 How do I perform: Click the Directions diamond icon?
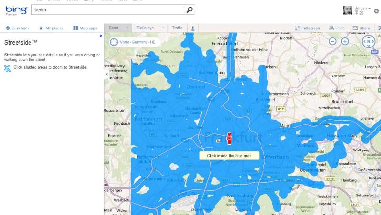[x=8, y=28]
